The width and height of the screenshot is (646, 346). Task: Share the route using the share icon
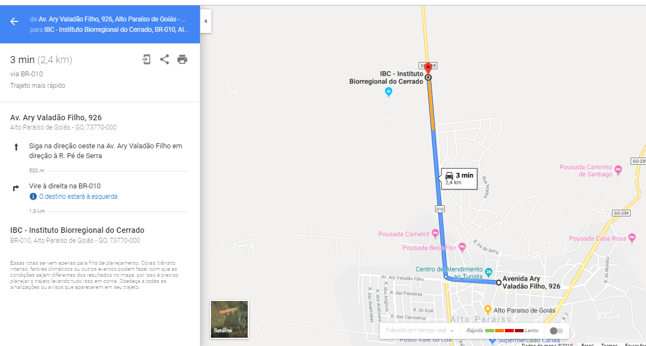click(164, 59)
